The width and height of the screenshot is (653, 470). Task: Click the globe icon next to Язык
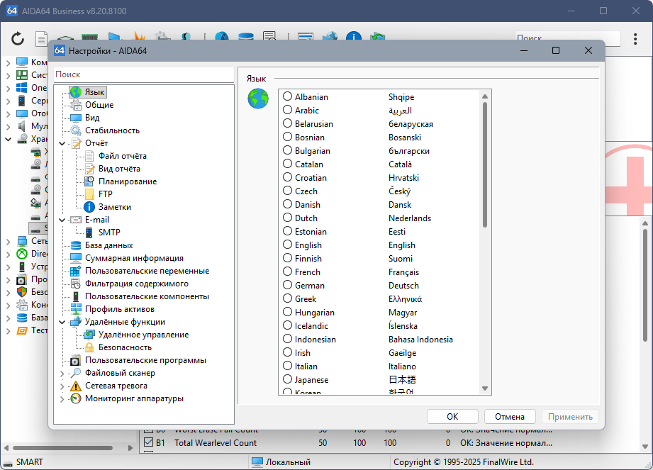click(x=258, y=99)
